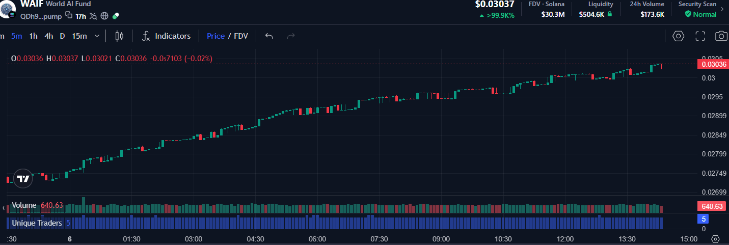Click the OHLC readout C0.03036 value

click(x=131, y=59)
